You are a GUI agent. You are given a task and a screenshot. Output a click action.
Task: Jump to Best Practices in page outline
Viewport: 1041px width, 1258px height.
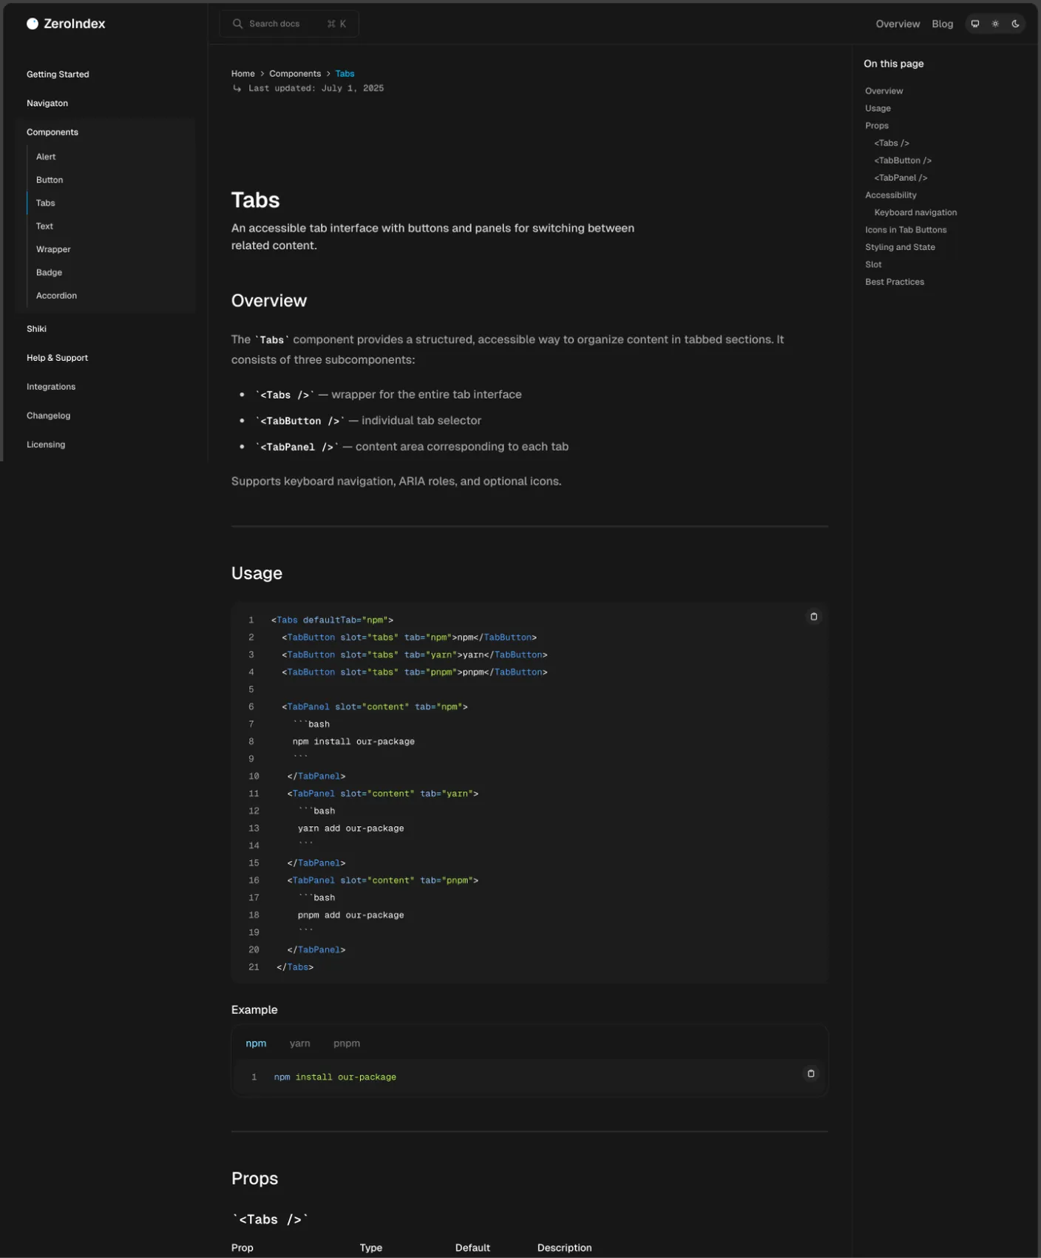pyautogui.click(x=895, y=282)
